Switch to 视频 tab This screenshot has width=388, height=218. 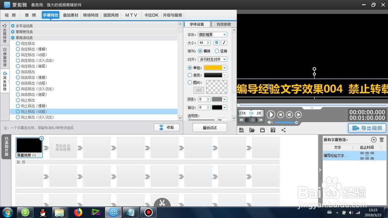click(10, 15)
